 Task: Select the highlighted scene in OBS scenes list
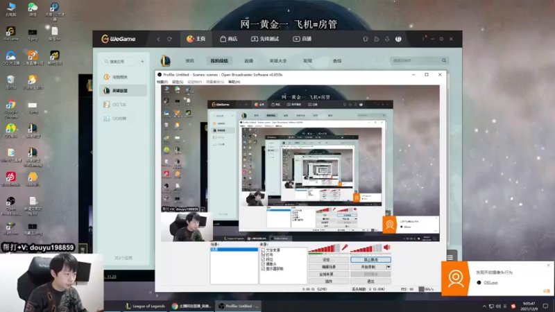point(234,250)
